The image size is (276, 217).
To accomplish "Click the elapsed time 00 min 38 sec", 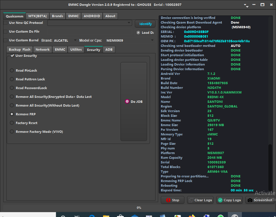I will click(242, 190).
